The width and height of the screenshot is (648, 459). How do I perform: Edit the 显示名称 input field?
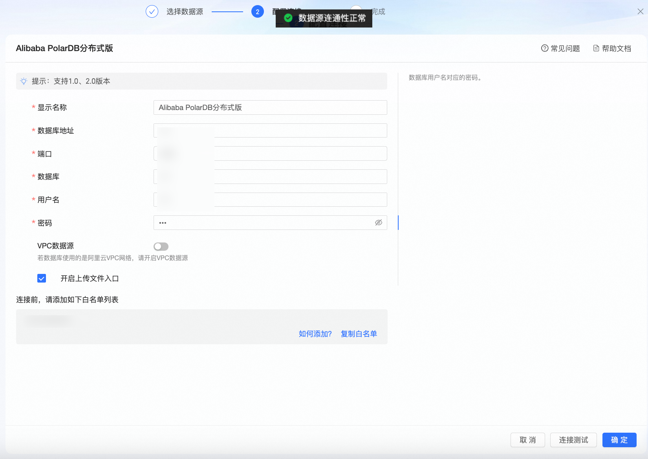click(x=270, y=107)
